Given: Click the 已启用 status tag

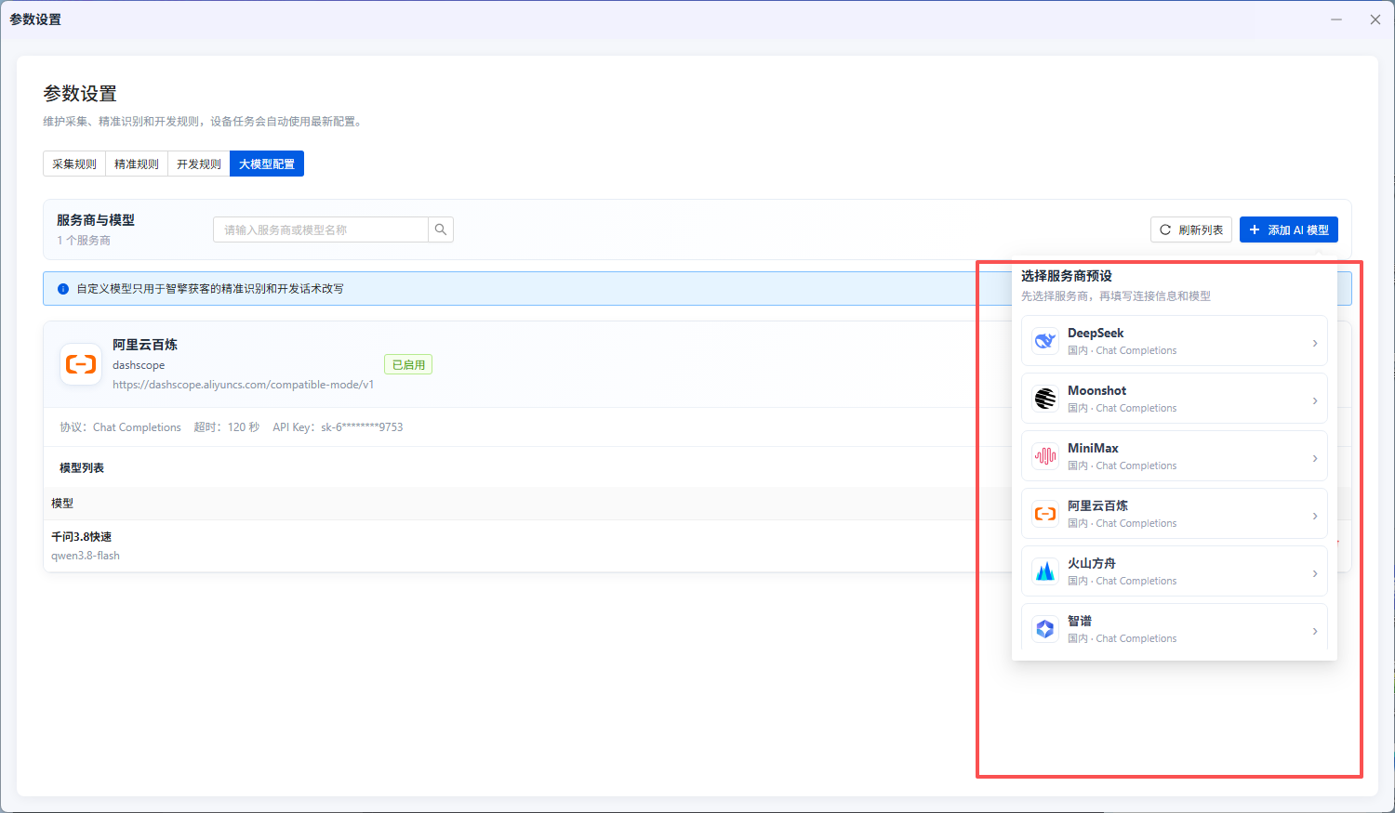Looking at the screenshot, I should (408, 364).
